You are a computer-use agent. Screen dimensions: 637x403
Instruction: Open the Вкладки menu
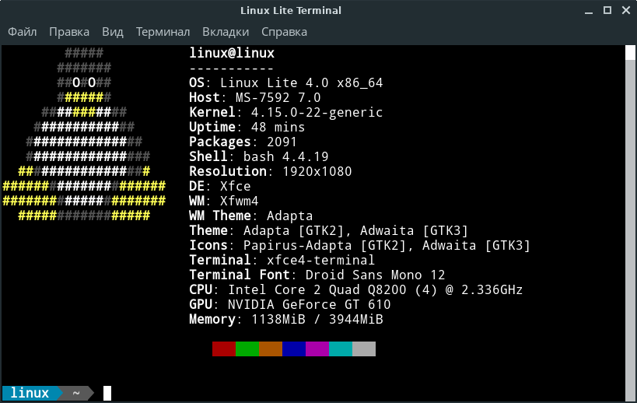[x=226, y=32]
